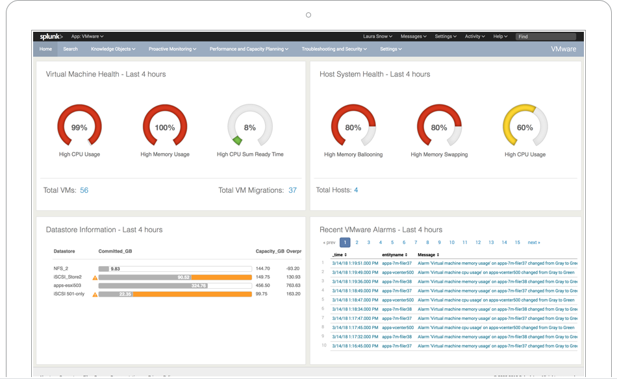The width and height of the screenshot is (617, 379).
Task: Sort alarms by the entityname column
Action: (395, 255)
